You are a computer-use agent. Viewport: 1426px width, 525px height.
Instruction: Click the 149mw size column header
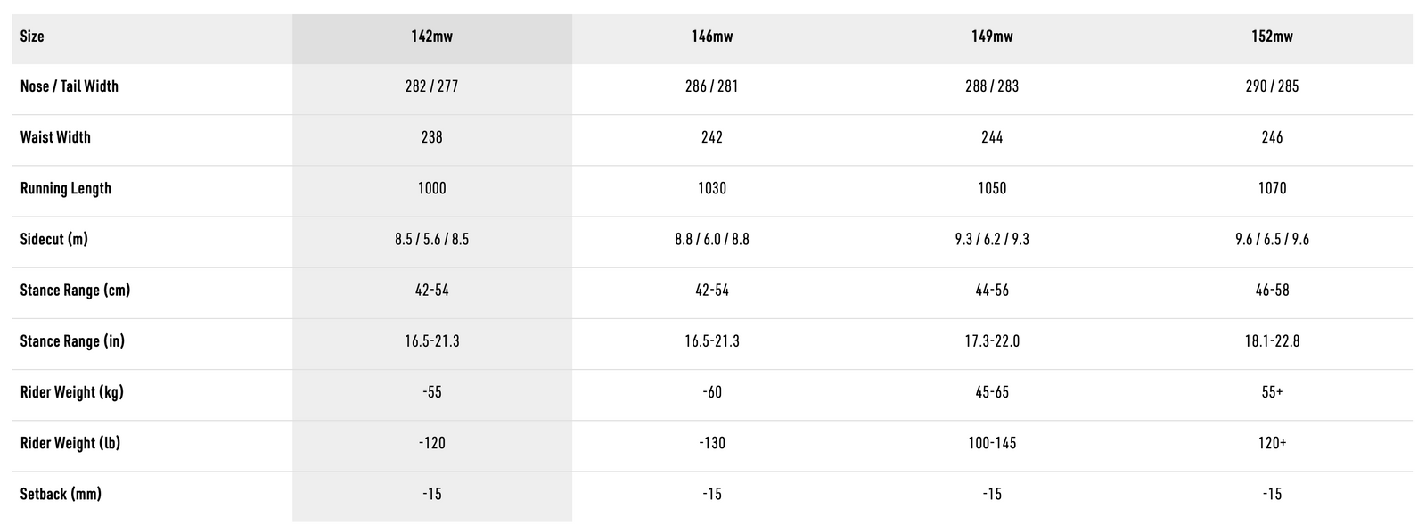[992, 37]
